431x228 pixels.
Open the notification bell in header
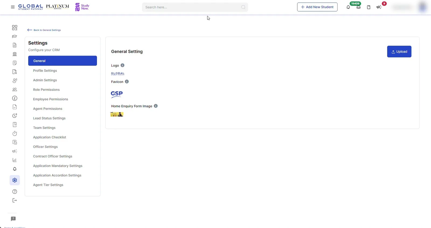point(348,7)
